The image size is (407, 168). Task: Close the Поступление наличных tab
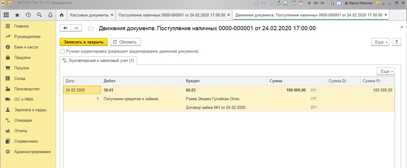[229, 15]
